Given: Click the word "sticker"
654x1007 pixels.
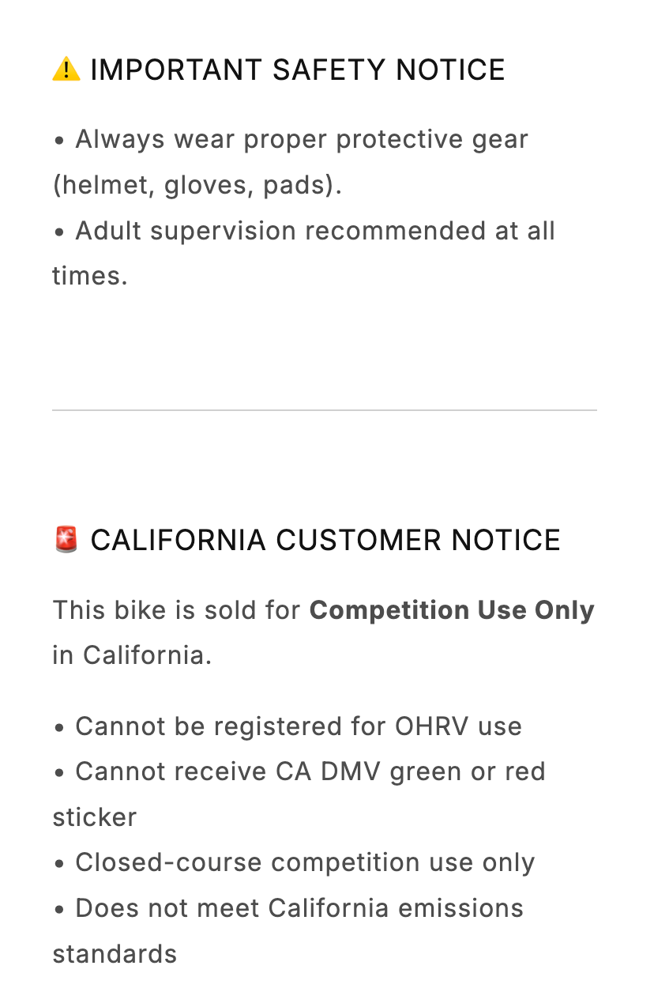Looking at the screenshot, I should point(94,817).
